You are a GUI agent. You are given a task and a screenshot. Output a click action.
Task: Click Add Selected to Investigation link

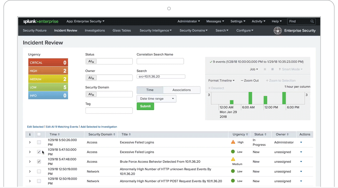click(99, 127)
